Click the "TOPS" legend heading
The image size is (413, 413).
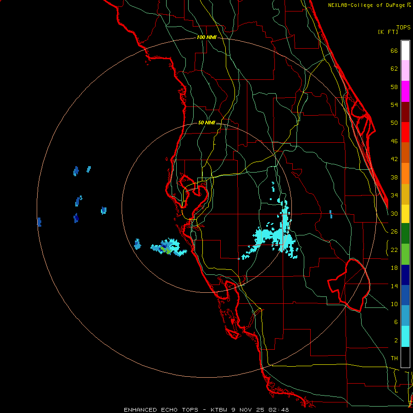tap(403, 28)
